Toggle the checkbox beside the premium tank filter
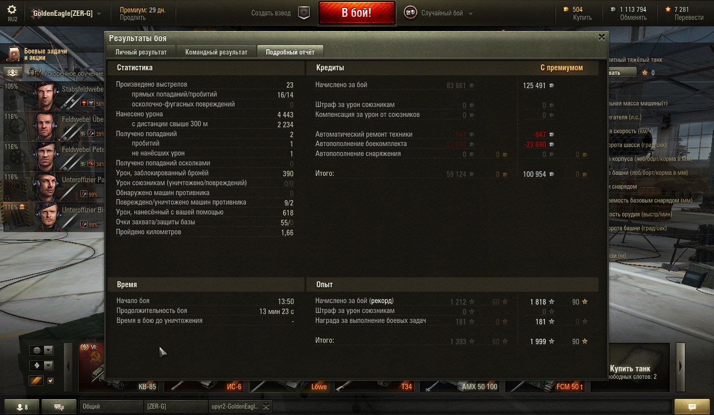Screen dimensions: 714x415 pos(50,381)
